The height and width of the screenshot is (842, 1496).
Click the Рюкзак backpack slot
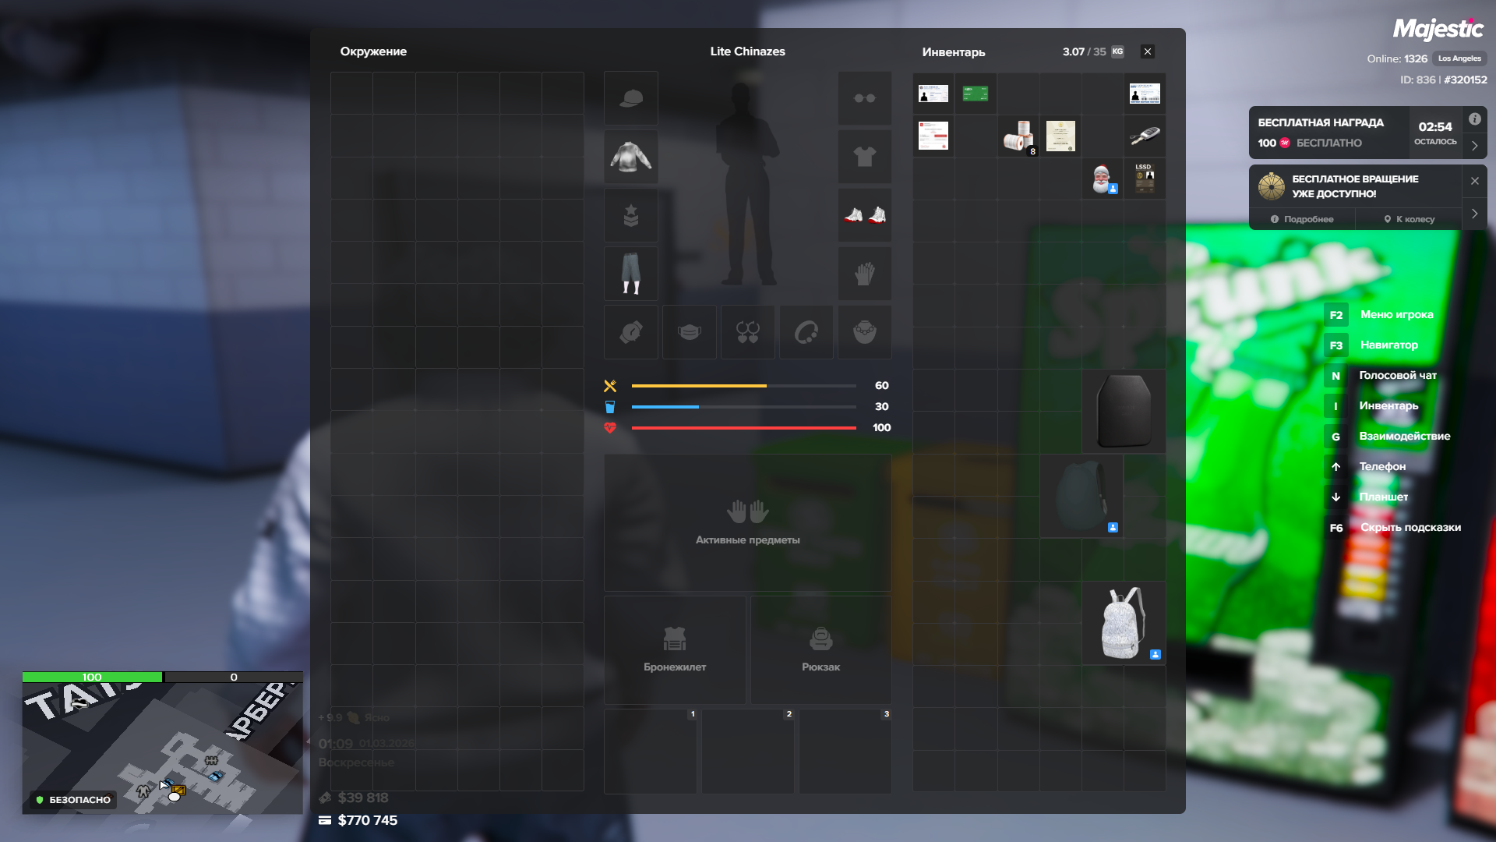click(820, 649)
